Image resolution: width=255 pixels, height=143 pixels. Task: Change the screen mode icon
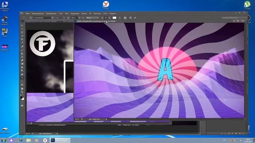pyautogui.click(x=22, y=106)
